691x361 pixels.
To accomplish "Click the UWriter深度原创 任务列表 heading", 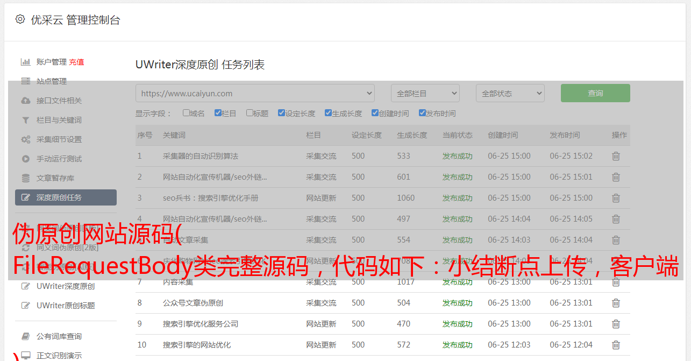I will point(200,65).
